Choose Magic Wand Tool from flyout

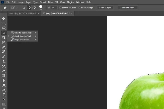click(21, 40)
